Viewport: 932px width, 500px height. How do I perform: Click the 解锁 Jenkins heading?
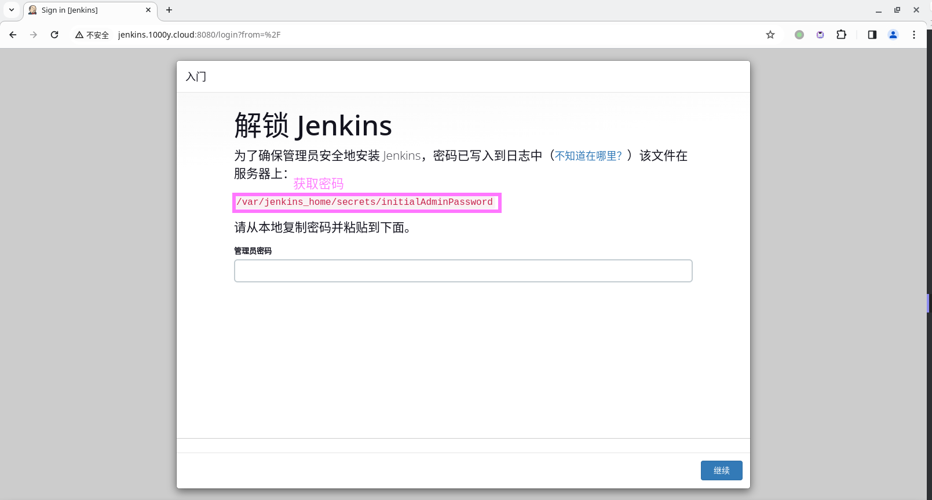pyautogui.click(x=313, y=126)
